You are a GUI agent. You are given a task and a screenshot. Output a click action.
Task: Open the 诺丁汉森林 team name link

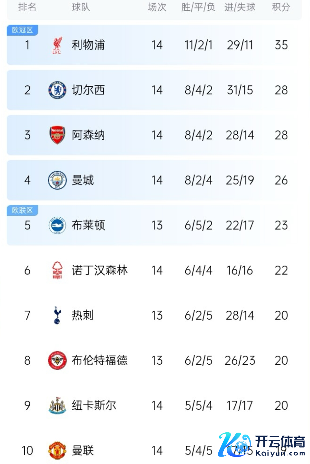point(99,270)
